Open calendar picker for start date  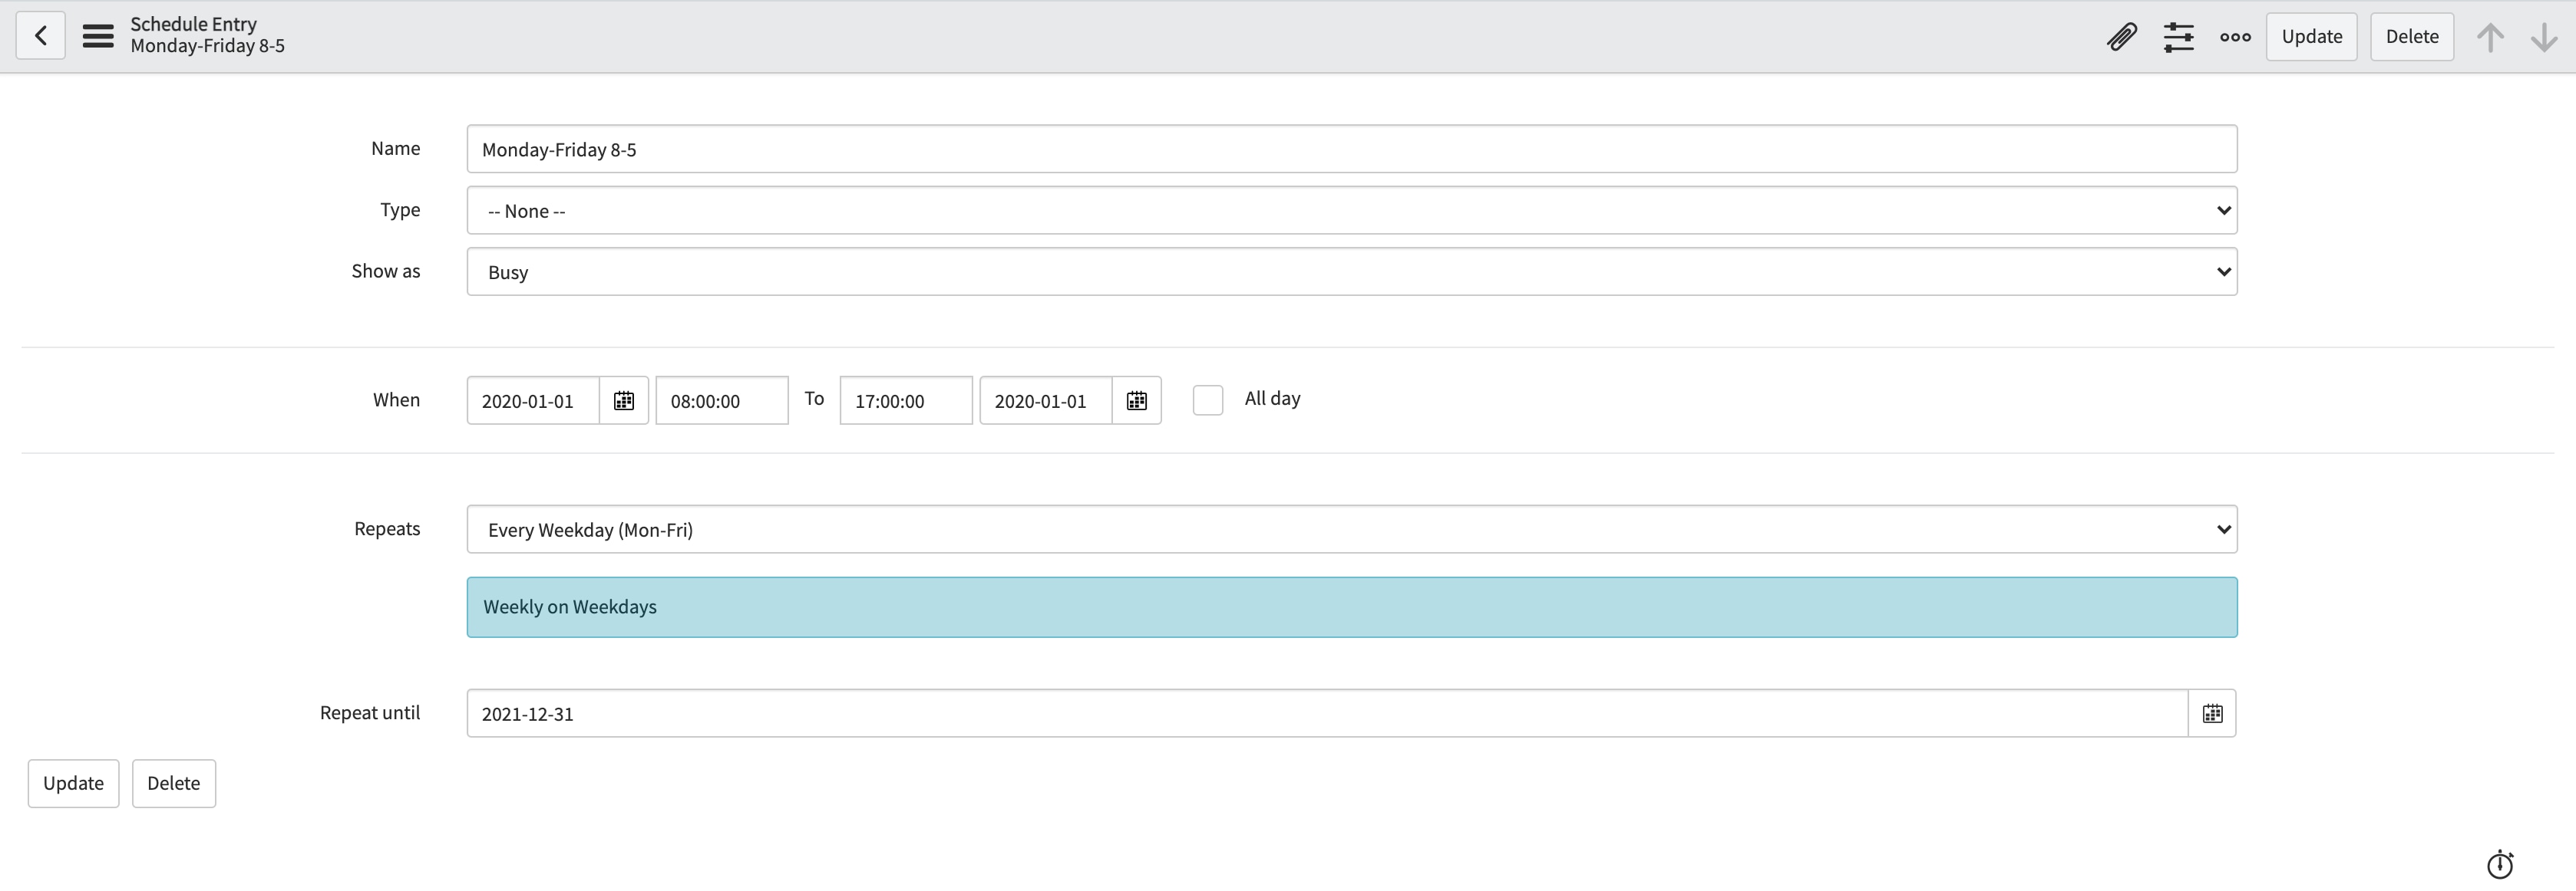623,399
